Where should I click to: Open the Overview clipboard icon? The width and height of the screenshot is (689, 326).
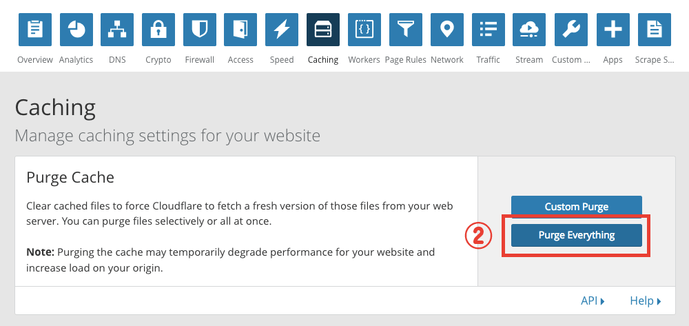point(34,30)
